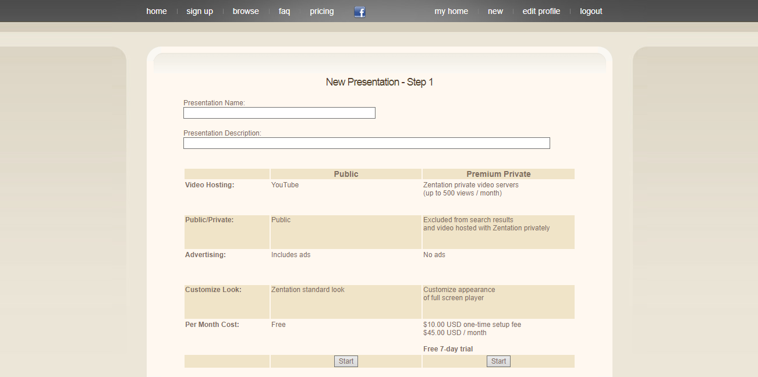Click the Customize Look row label
Viewport: 758px width, 377px height.
pos(213,290)
